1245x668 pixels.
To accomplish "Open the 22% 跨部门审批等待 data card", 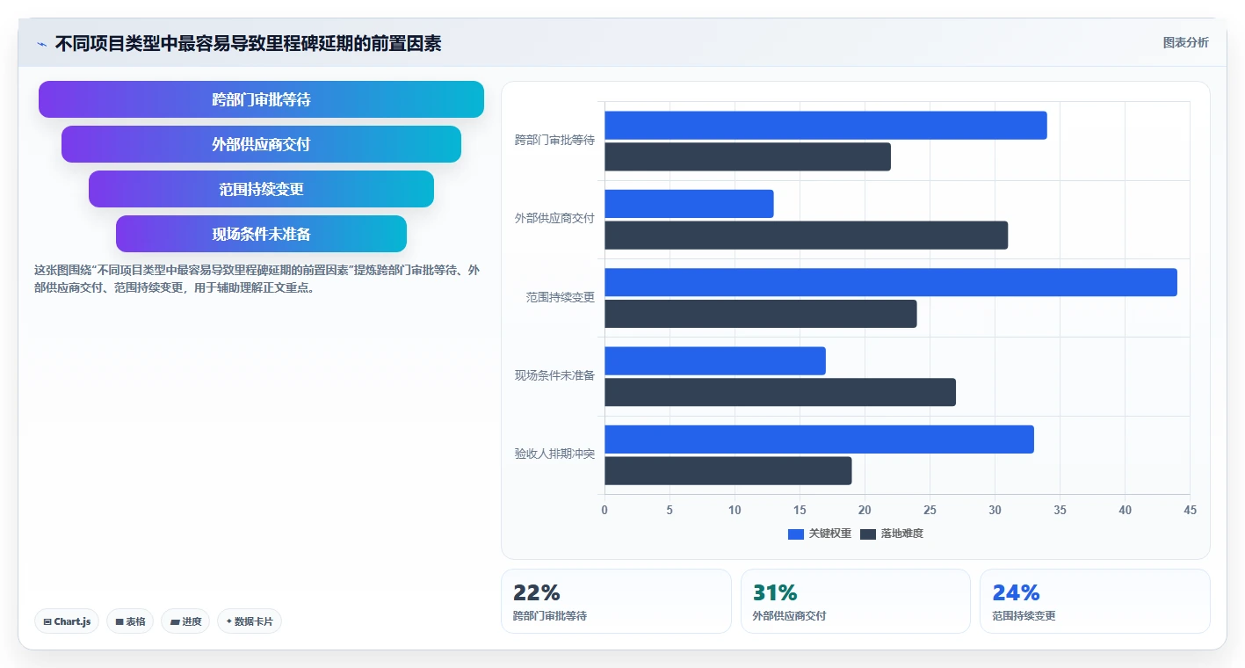I will tap(616, 601).
